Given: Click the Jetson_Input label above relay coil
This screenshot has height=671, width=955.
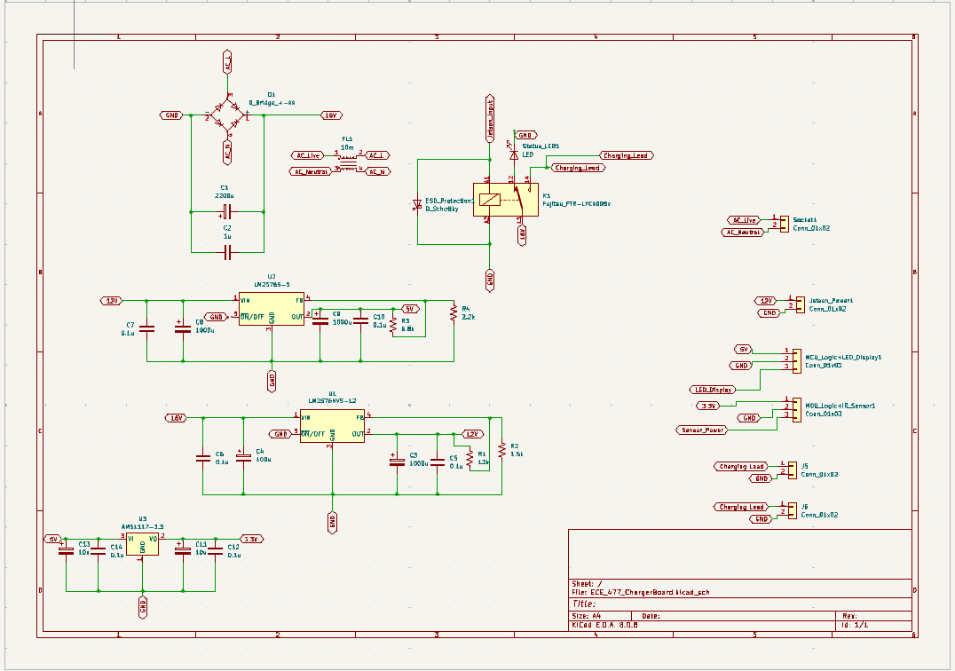Looking at the screenshot, I should click(x=490, y=119).
